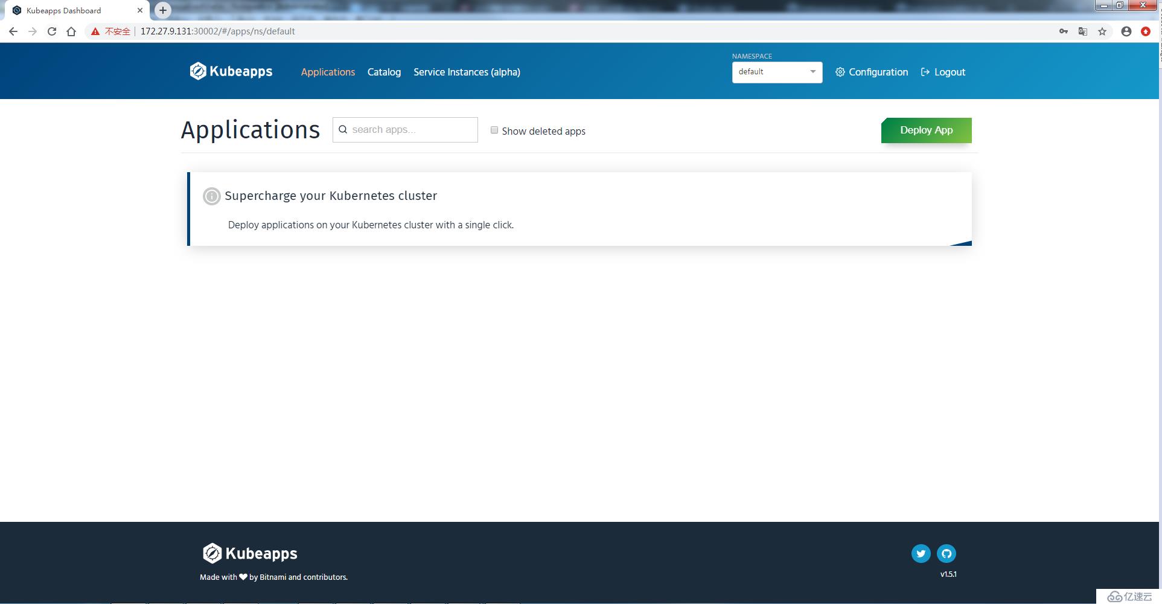This screenshot has height=604, width=1162.
Task: Click the translate page icon
Action: (x=1083, y=31)
